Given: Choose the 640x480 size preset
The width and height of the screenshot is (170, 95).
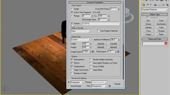Looking at the screenshot, I should tap(101, 47).
